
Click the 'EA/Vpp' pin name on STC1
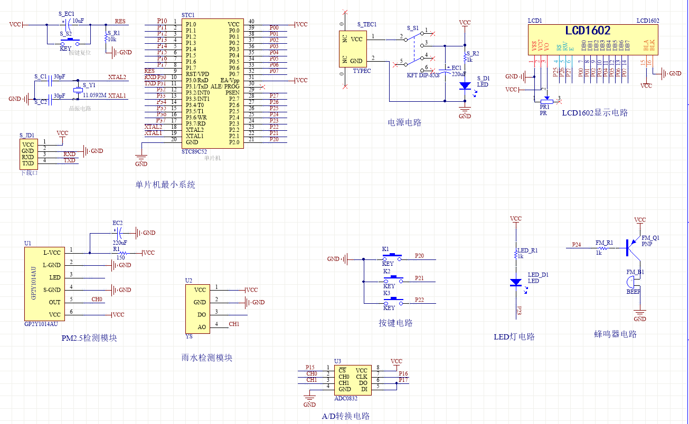pyautogui.click(x=230, y=80)
